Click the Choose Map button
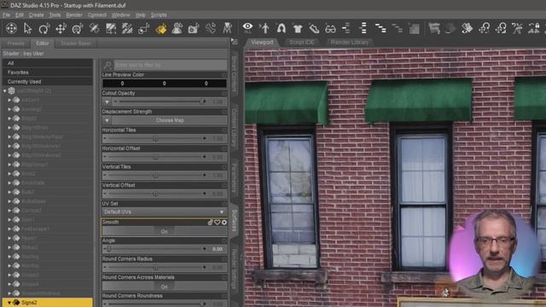 click(170, 120)
